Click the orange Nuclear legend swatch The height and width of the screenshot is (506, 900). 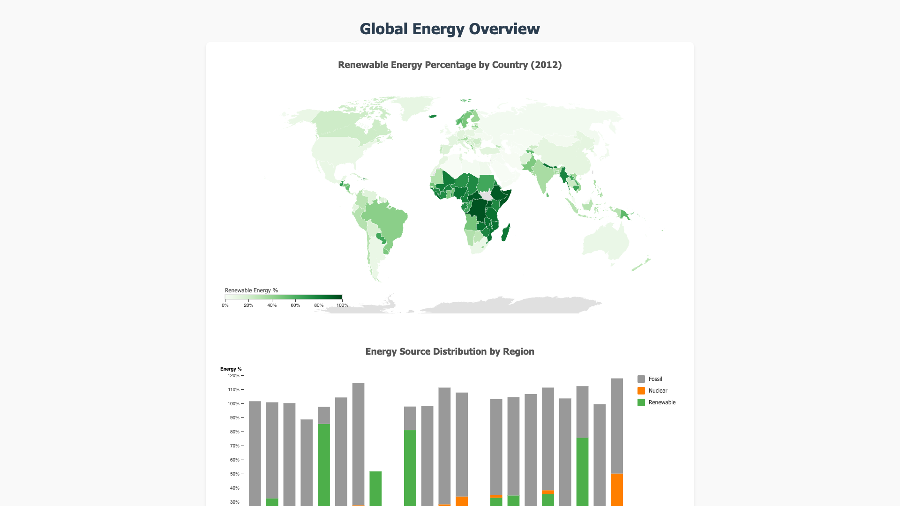[641, 391]
